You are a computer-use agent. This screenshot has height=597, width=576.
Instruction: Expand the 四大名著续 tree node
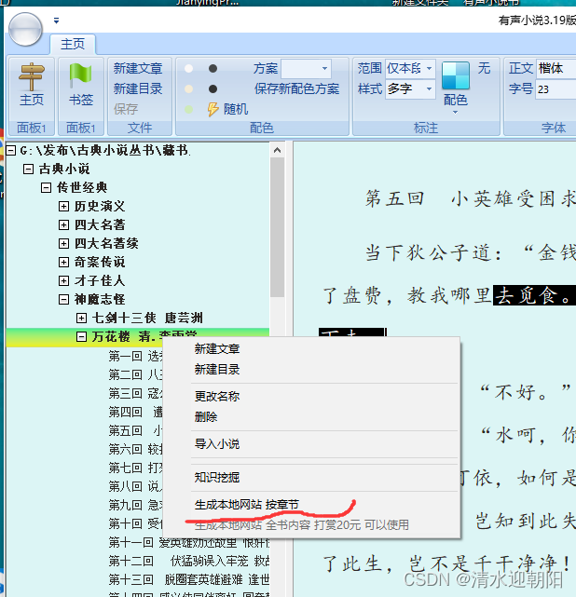point(63,243)
